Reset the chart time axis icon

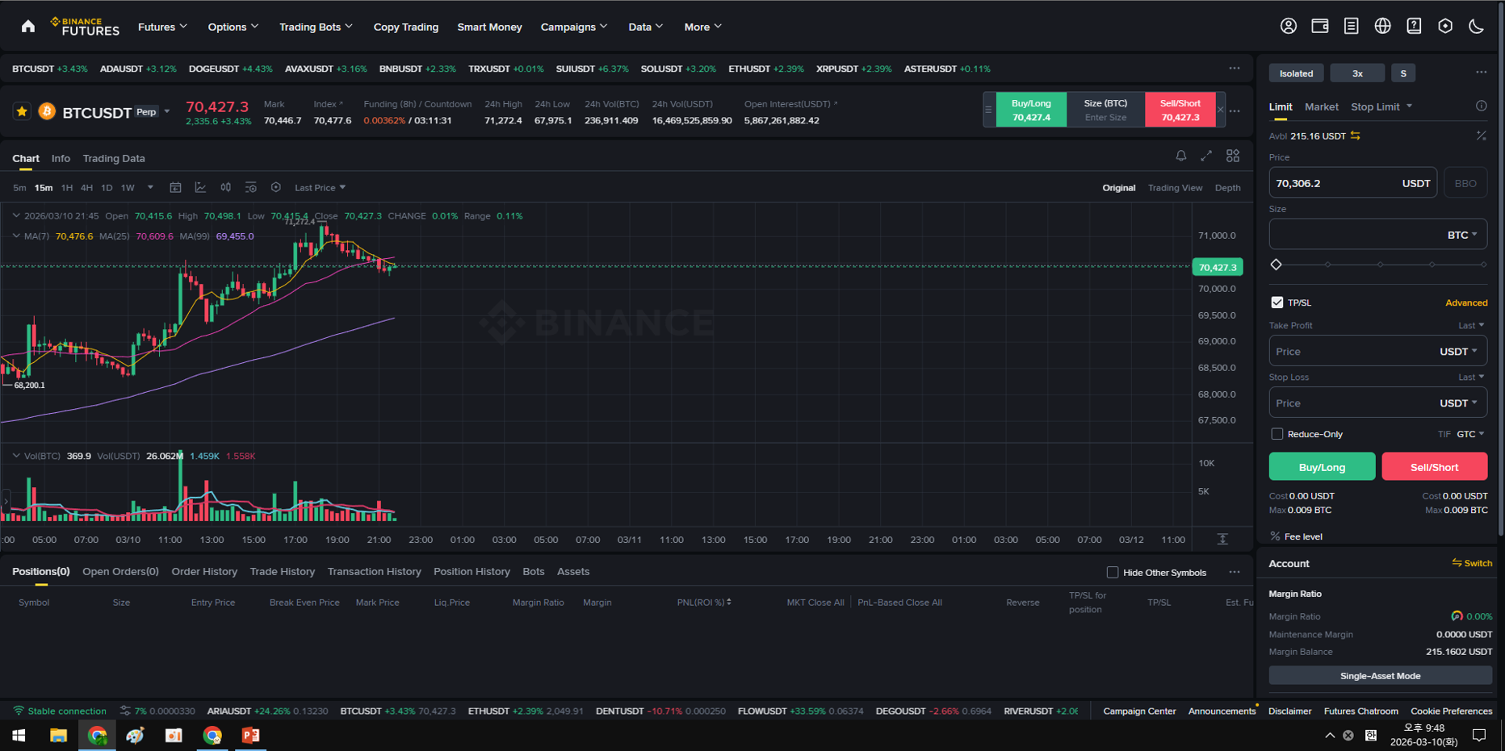pyautogui.click(x=1222, y=539)
